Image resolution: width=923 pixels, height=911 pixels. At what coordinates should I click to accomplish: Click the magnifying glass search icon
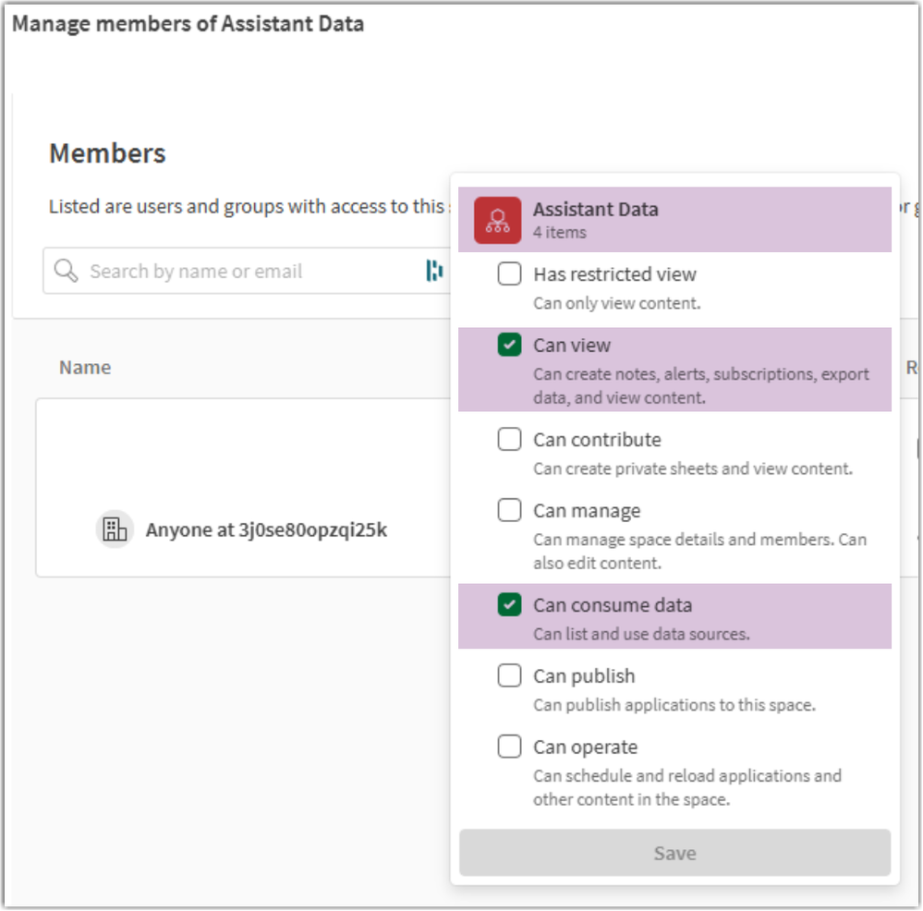(65, 271)
